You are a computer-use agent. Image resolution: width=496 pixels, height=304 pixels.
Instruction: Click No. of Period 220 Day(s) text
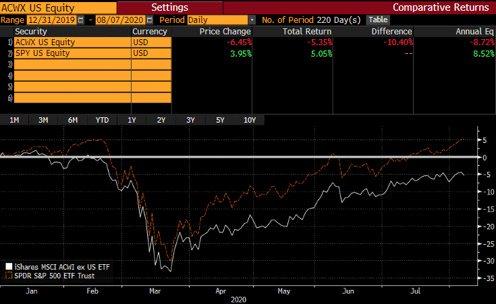click(x=311, y=20)
